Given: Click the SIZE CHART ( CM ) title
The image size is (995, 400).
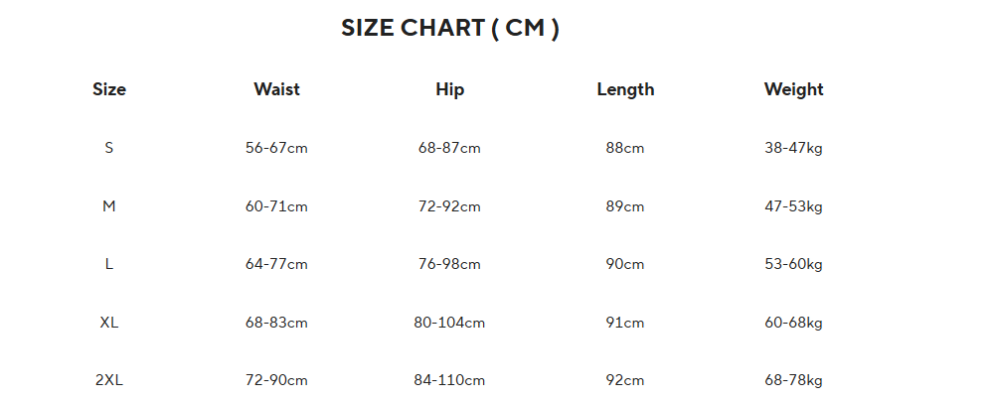Looking at the screenshot, I should point(450,28).
